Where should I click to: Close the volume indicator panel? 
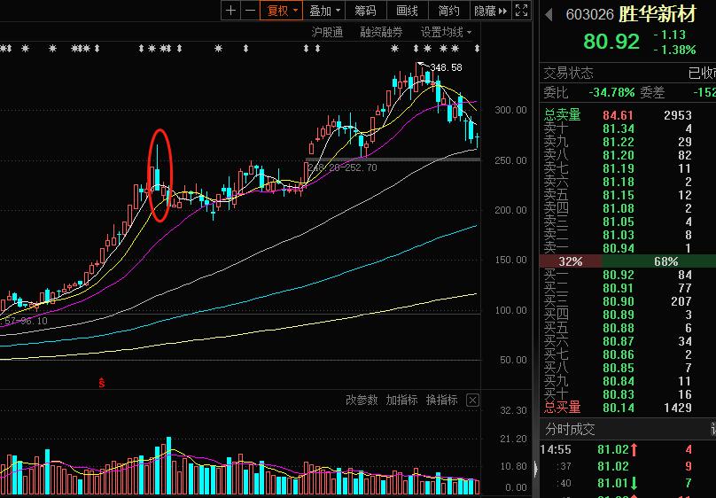tap(472, 401)
